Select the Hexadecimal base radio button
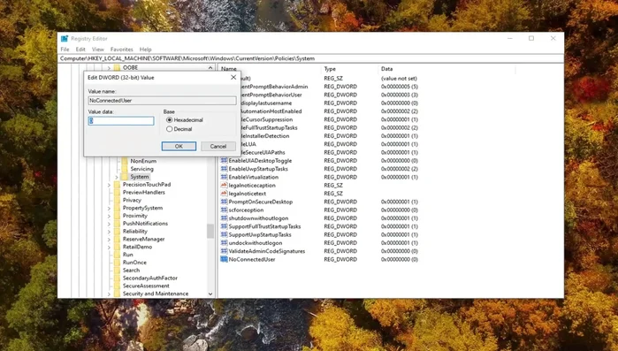This screenshot has height=351, width=618. (x=170, y=119)
